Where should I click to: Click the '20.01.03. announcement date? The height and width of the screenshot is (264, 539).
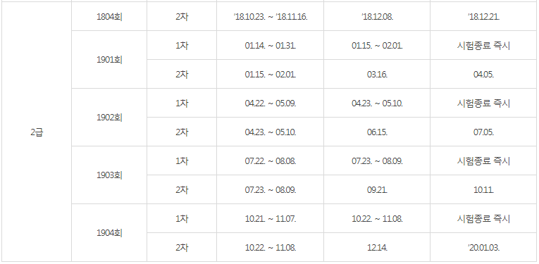pyautogui.click(x=483, y=248)
